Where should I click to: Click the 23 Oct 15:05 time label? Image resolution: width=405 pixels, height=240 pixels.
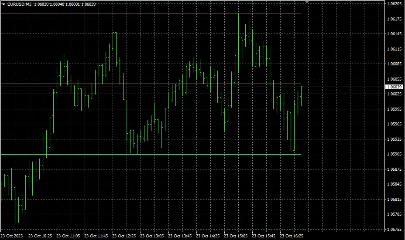(236, 236)
